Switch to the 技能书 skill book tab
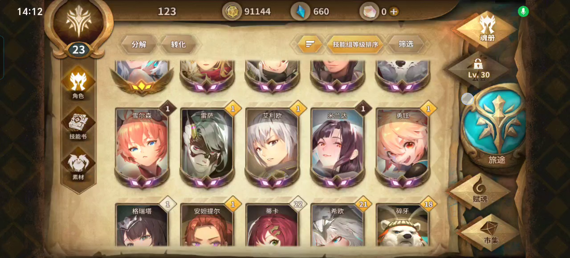The height and width of the screenshot is (258, 570). tap(78, 125)
